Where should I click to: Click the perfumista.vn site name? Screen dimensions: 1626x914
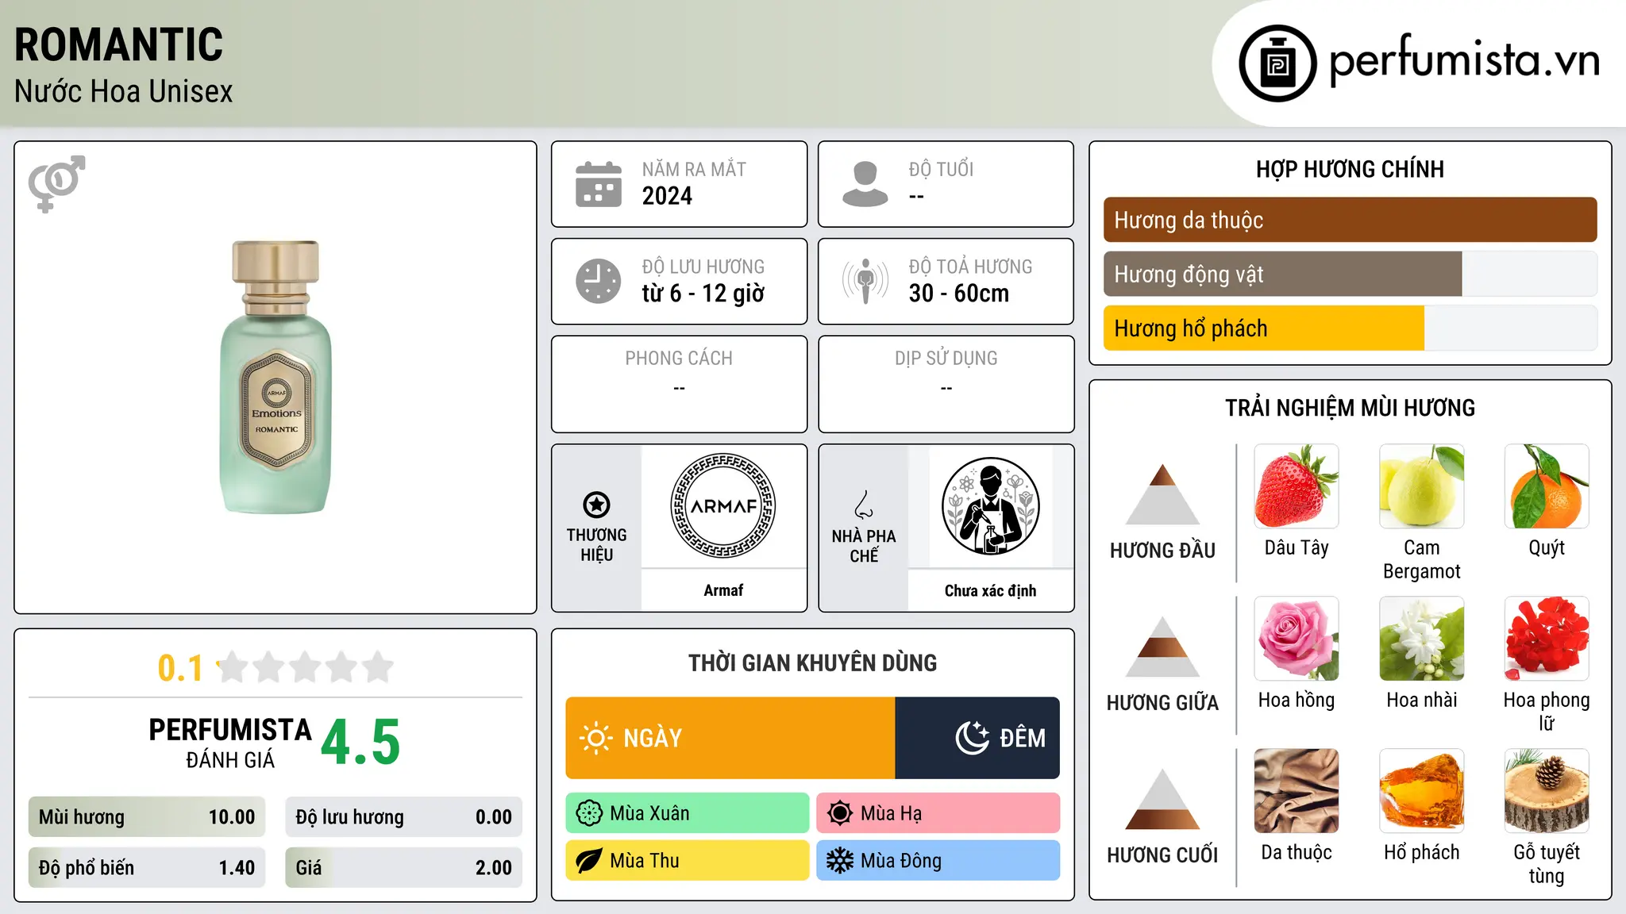1464,61
